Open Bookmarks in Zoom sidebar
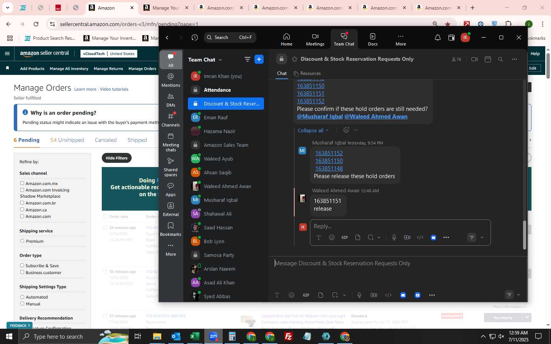The image size is (551, 344). click(171, 229)
